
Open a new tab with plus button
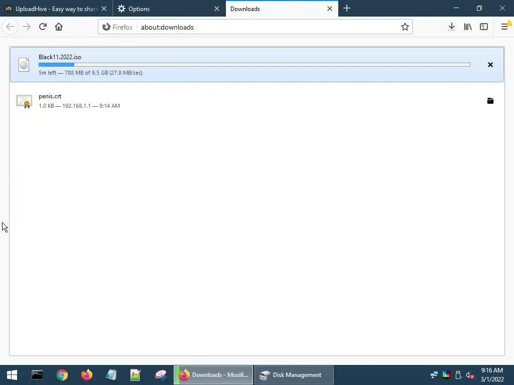pyautogui.click(x=347, y=8)
